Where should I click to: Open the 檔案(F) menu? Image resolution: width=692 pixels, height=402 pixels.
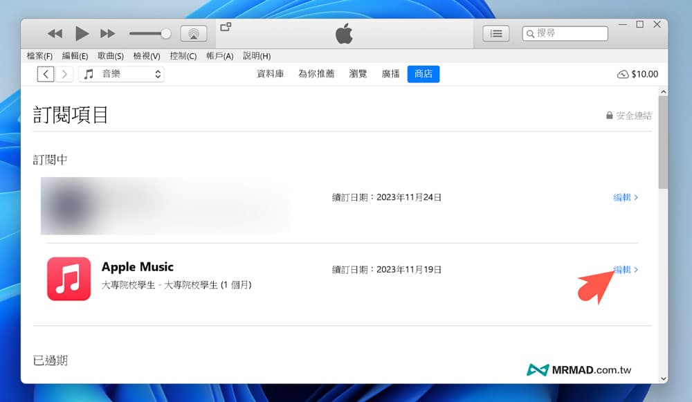[39, 56]
